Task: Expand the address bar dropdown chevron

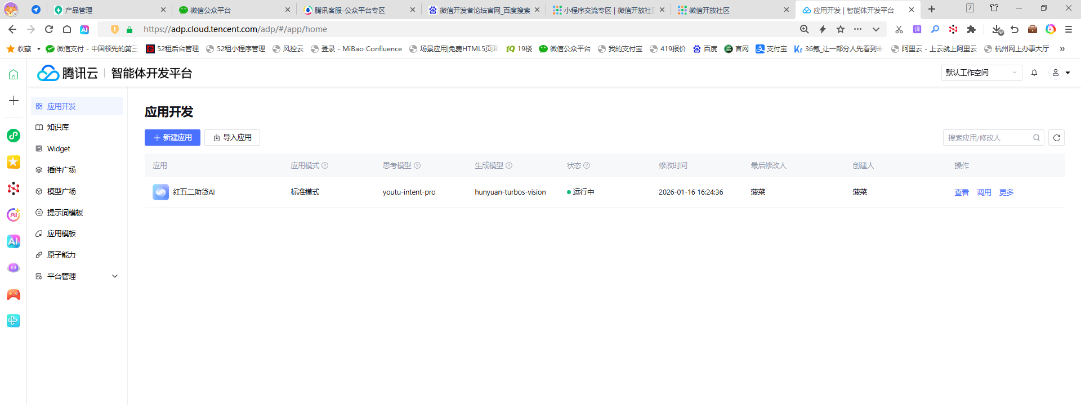Action: pyautogui.click(x=876, y=29)
